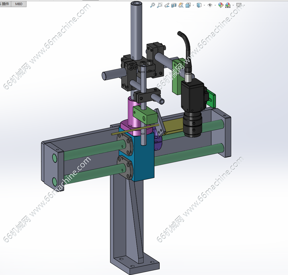
Task: Open Dynamic Annotation Views icon
Action: click(x=181, y=5)
